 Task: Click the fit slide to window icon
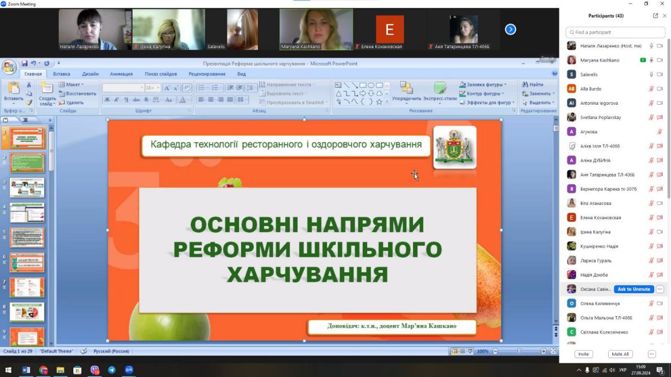(553, 351)
